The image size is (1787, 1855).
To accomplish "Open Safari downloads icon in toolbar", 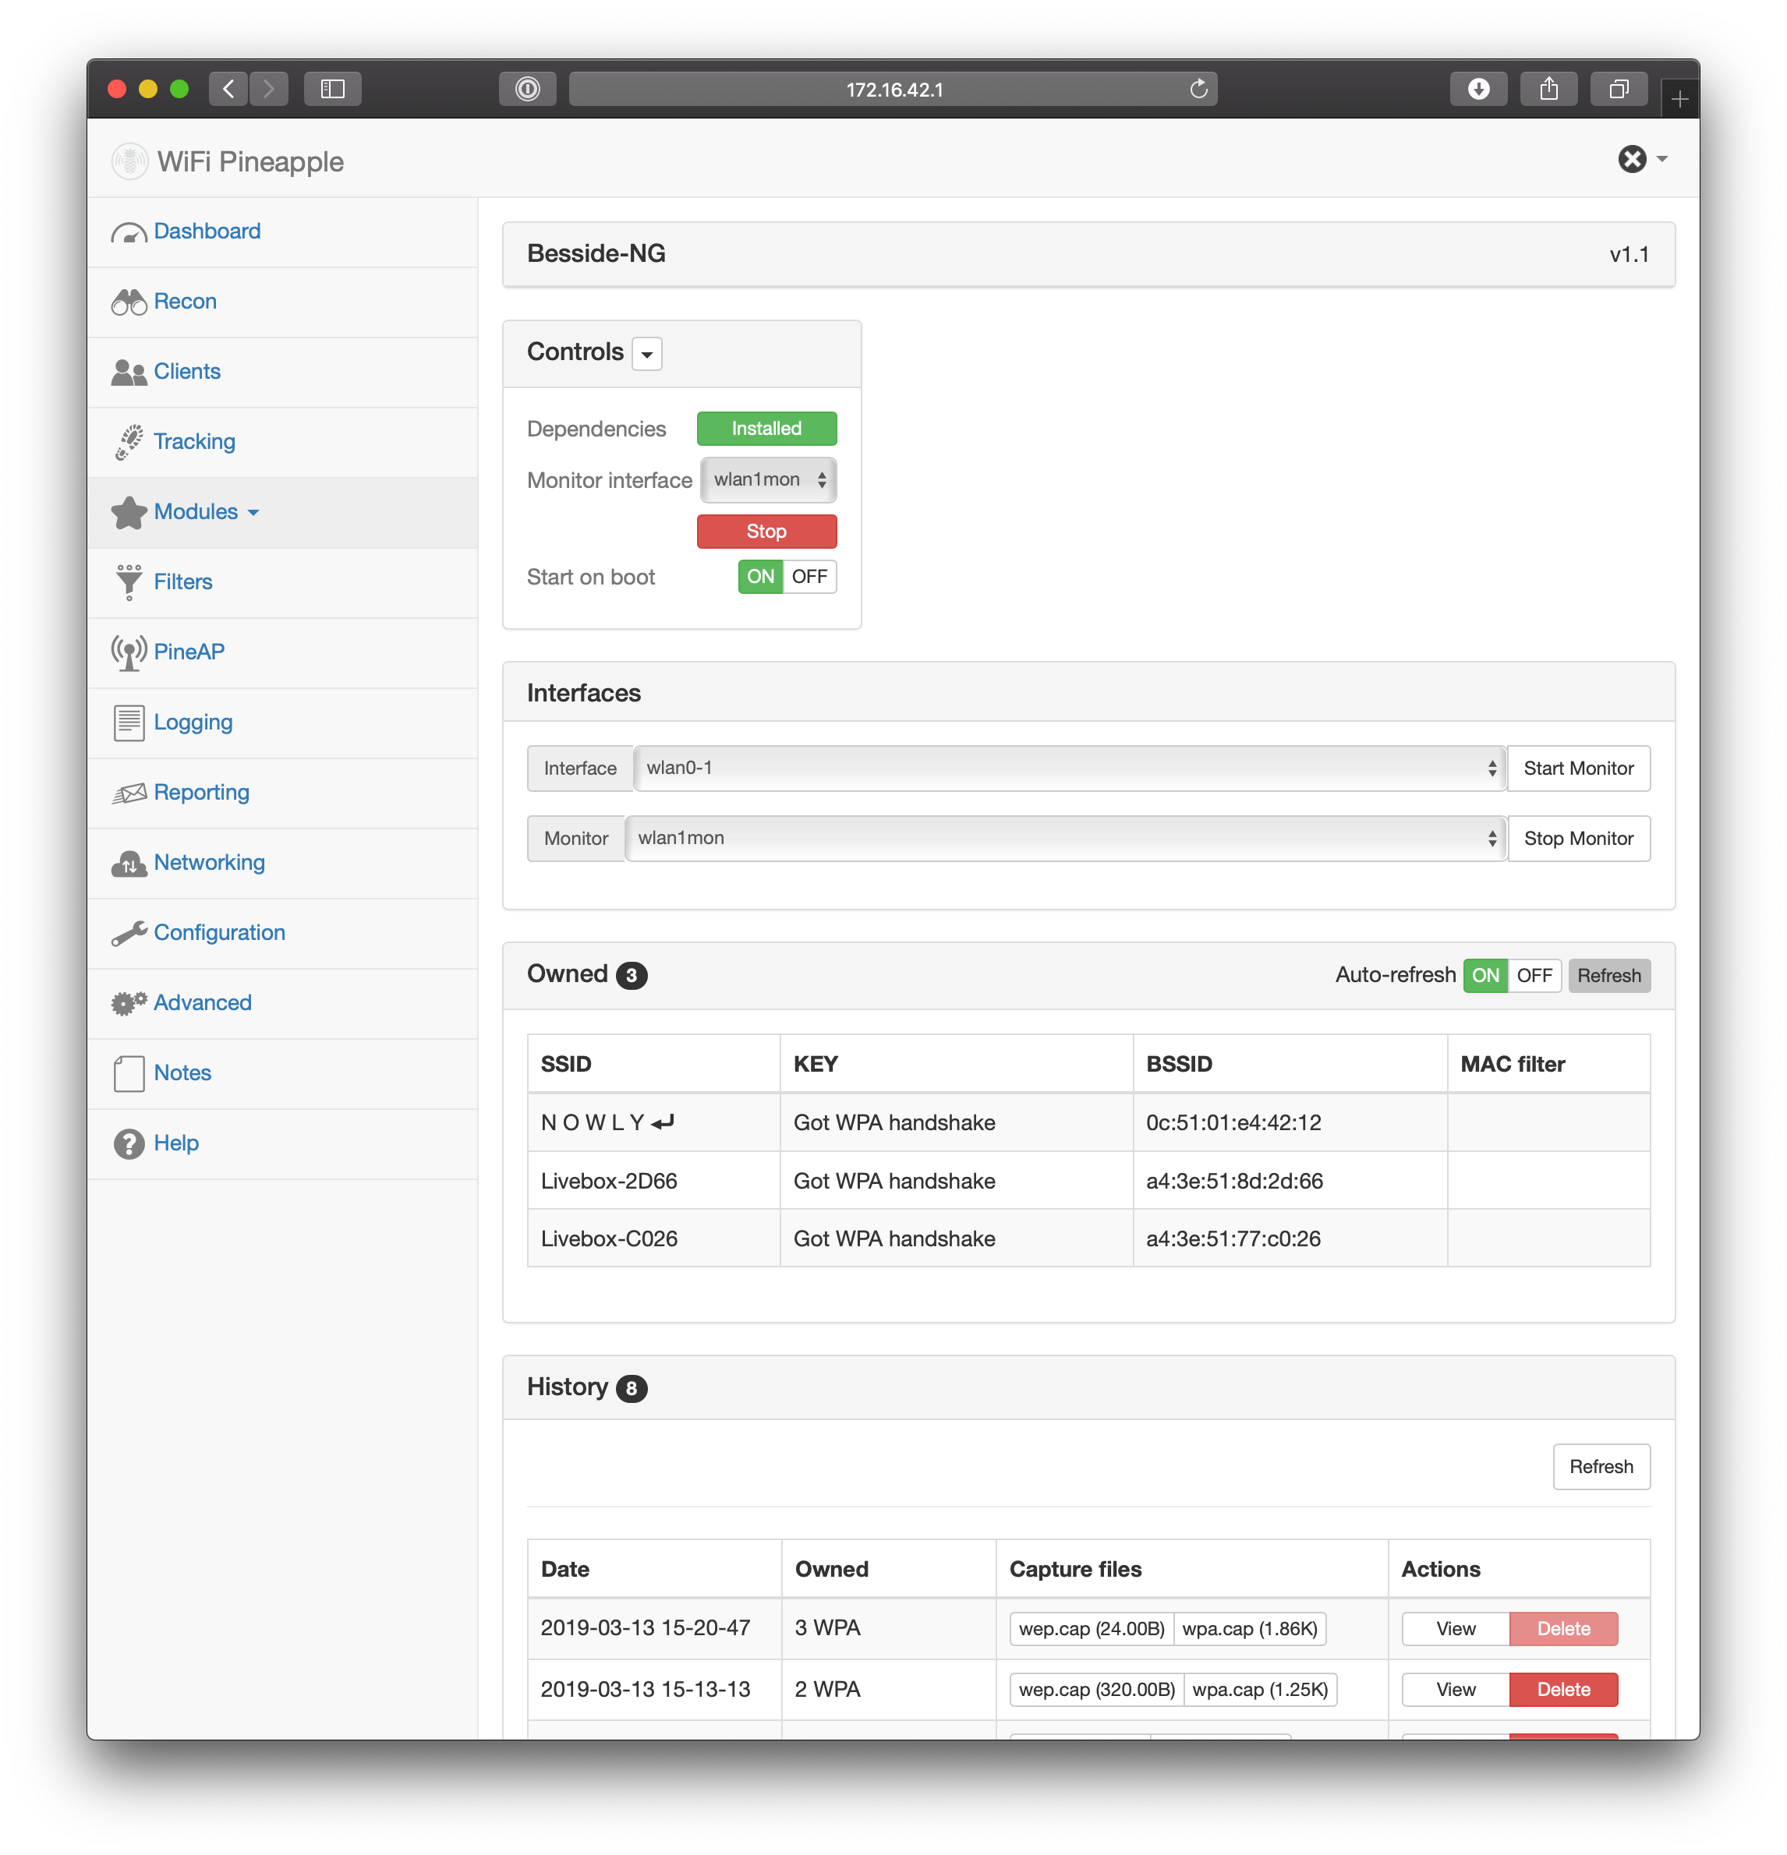I will 1477,89.
